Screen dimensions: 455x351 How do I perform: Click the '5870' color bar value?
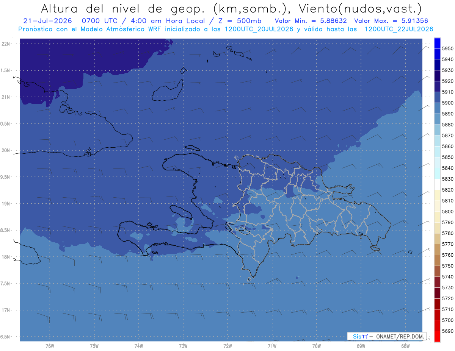pyautogui.click(x=447, y=136)
